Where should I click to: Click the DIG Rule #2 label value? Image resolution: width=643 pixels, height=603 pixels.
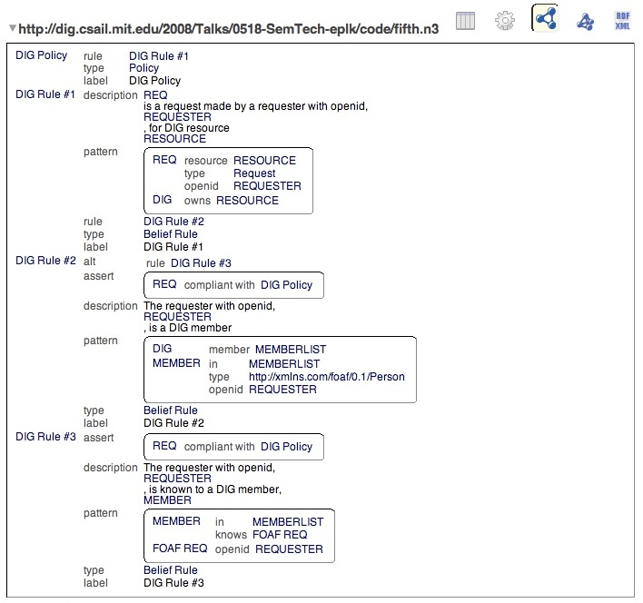(173, 423)
